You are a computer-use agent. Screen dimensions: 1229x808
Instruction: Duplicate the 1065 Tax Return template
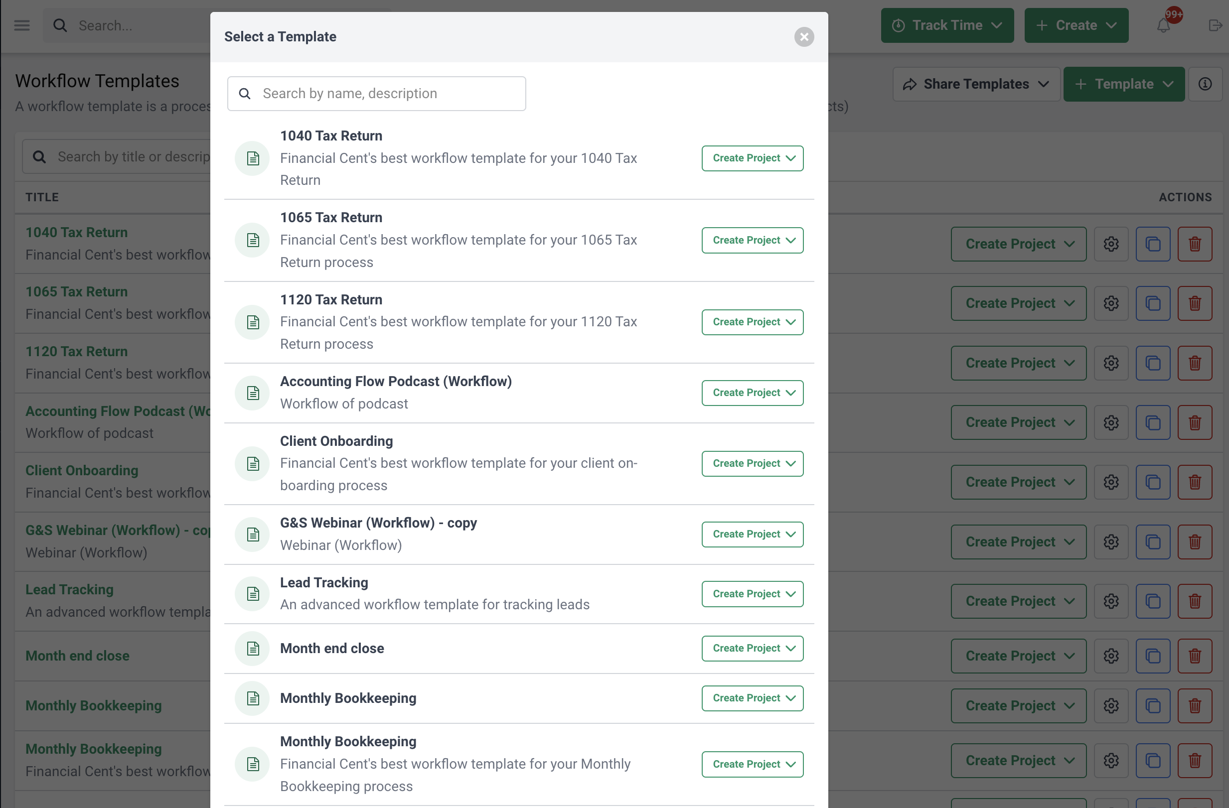pos(1153,303)
